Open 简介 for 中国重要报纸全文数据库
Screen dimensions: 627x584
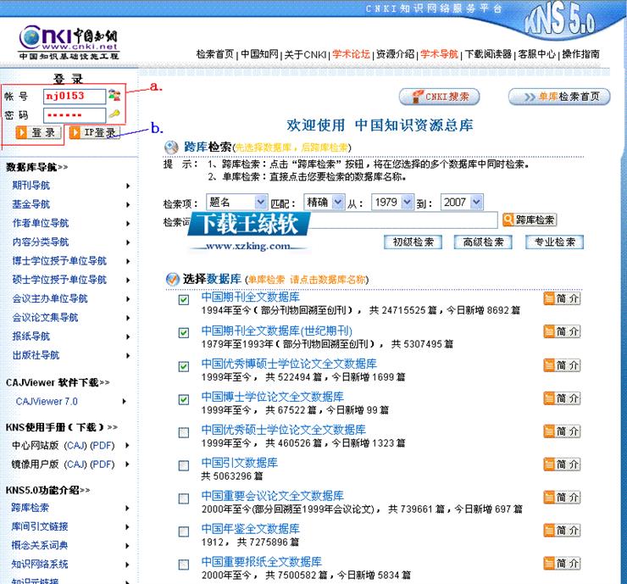click(562, 564)
